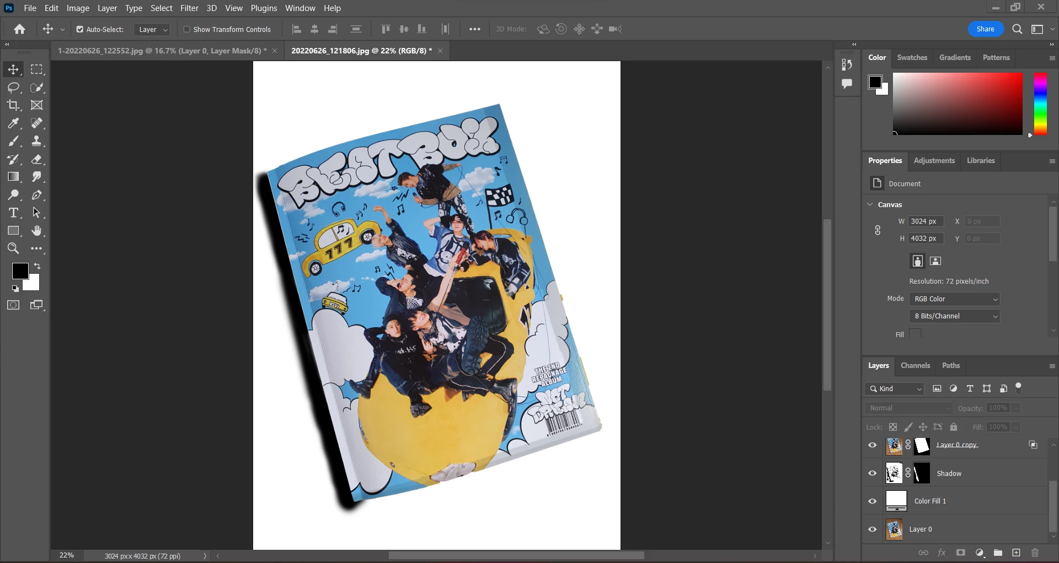Toggle Quick Mask mode

13,305
